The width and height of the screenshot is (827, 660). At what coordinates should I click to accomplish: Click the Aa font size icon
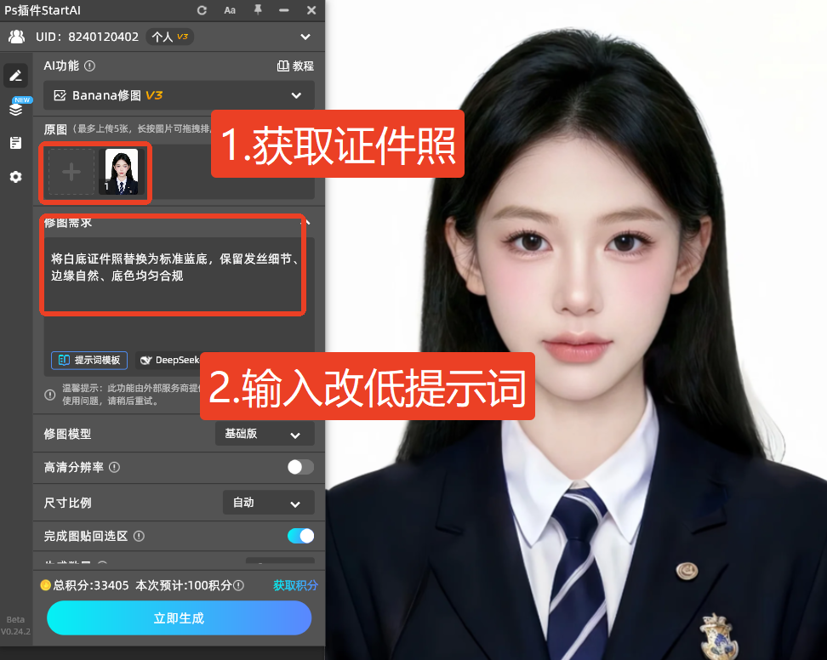click(230, 10)
